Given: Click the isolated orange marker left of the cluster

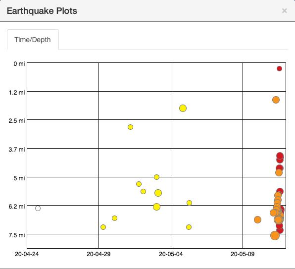Looking at the screenshot, I should tap(257, 219).
